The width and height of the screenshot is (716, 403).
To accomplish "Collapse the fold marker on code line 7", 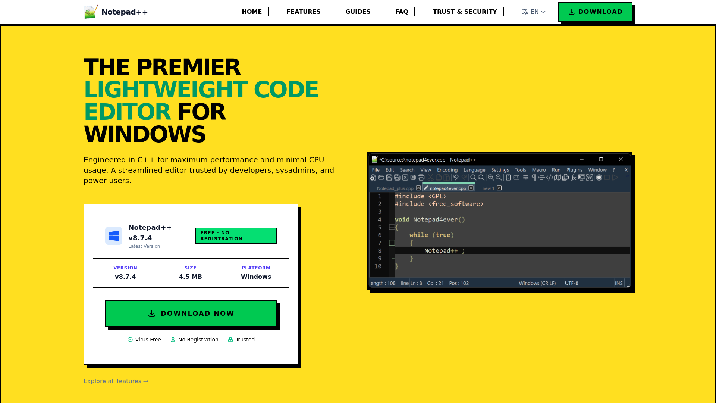I will click(x=392, y=243).
